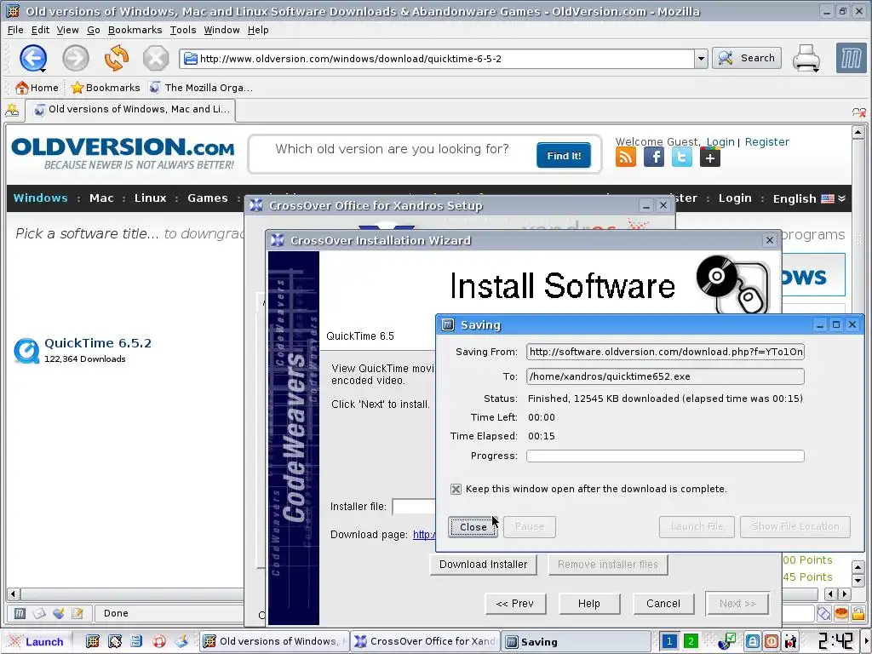Go back with the blue Back arrow
Image resolution: width=872 pixels, height=654 pixels.
tap(33, 58)
